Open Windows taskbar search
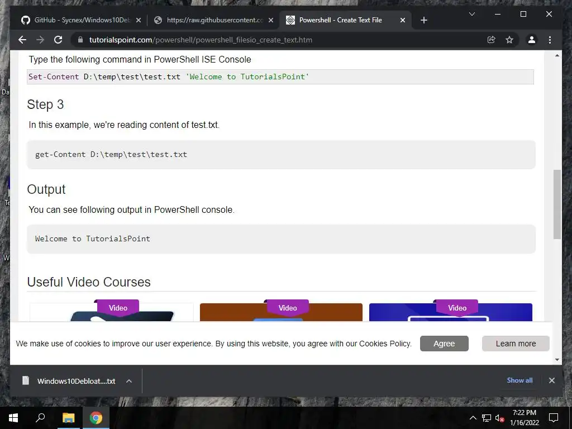Image resolution: width=572 pixels, height=429 pixels. (x=40, y=418)
